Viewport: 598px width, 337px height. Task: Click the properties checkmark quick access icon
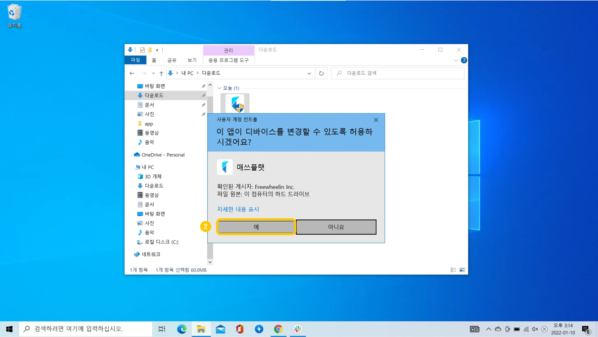click(x=142, y=50)
